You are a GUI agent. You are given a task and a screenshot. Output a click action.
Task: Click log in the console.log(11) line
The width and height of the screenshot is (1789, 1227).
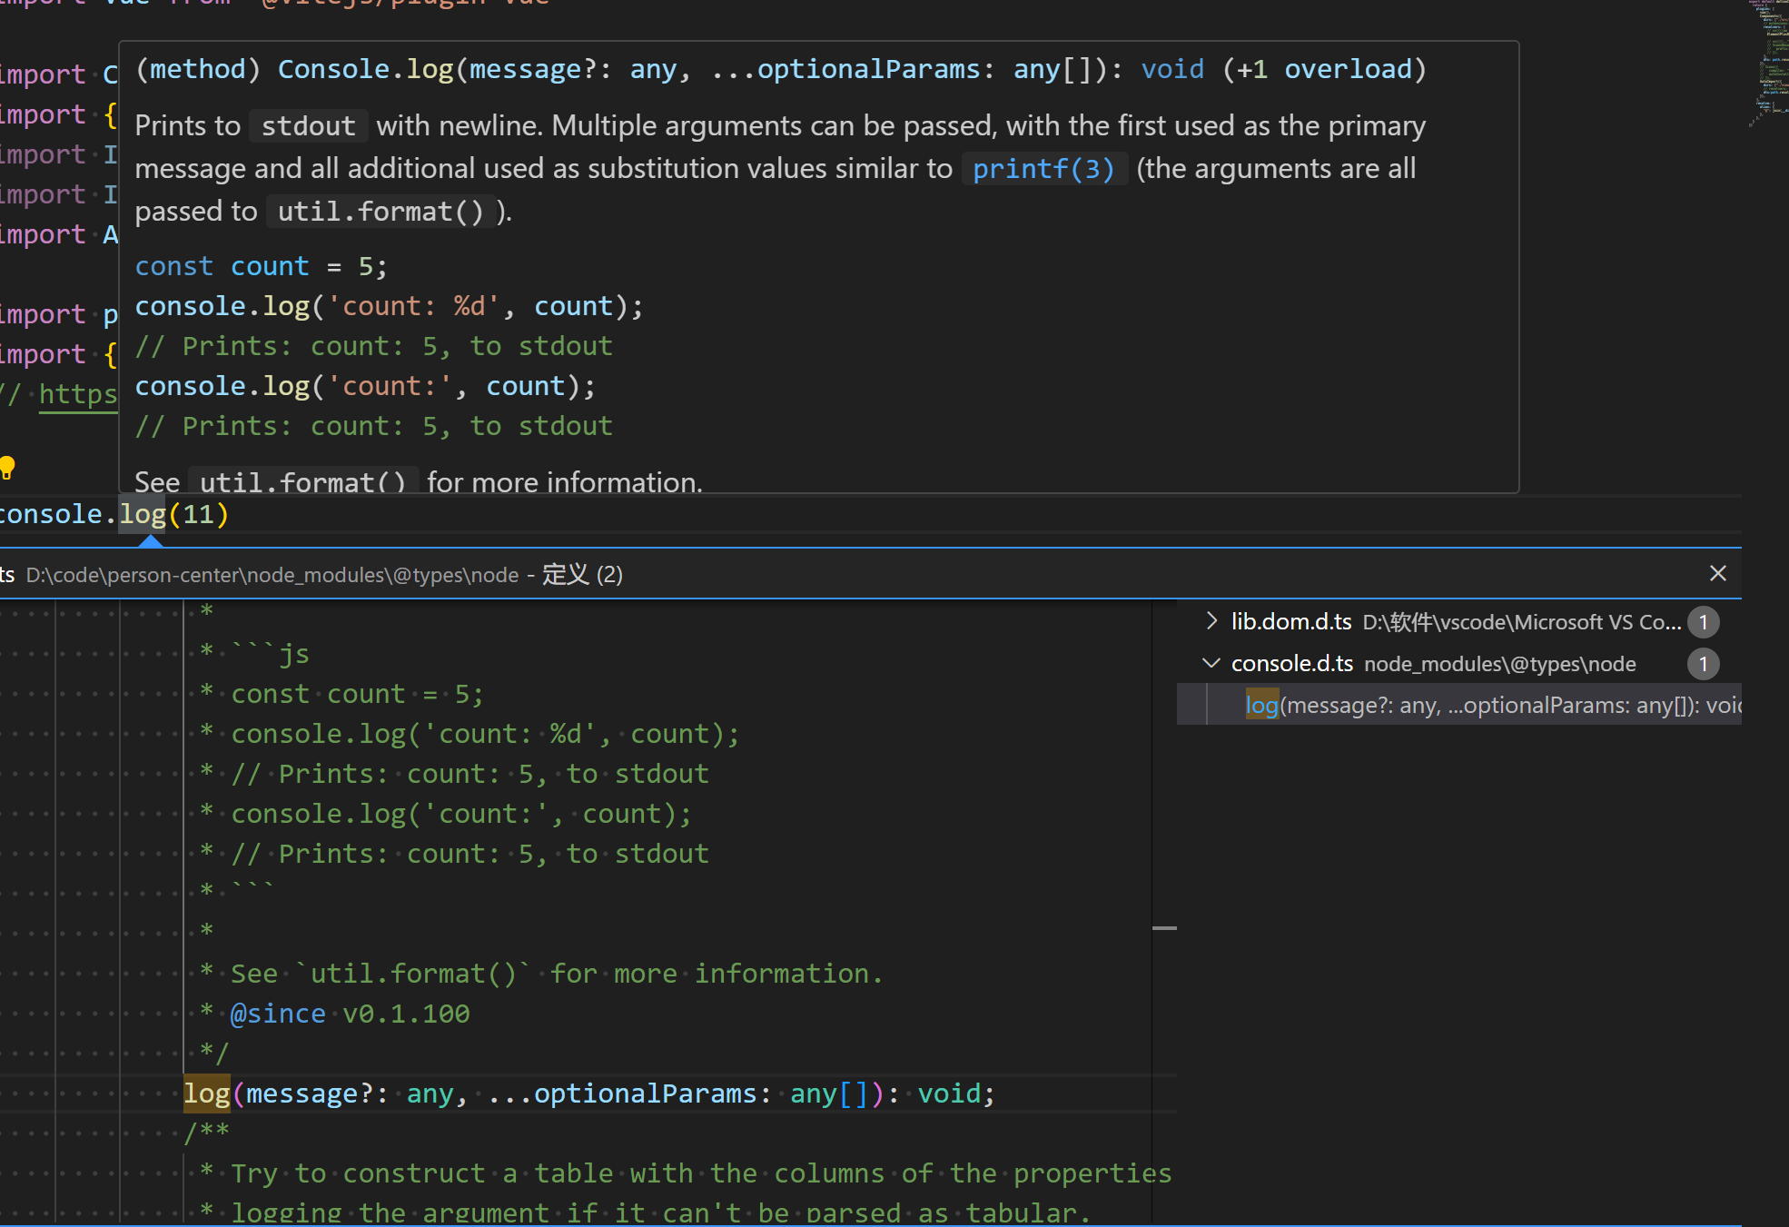coord(143,514)
